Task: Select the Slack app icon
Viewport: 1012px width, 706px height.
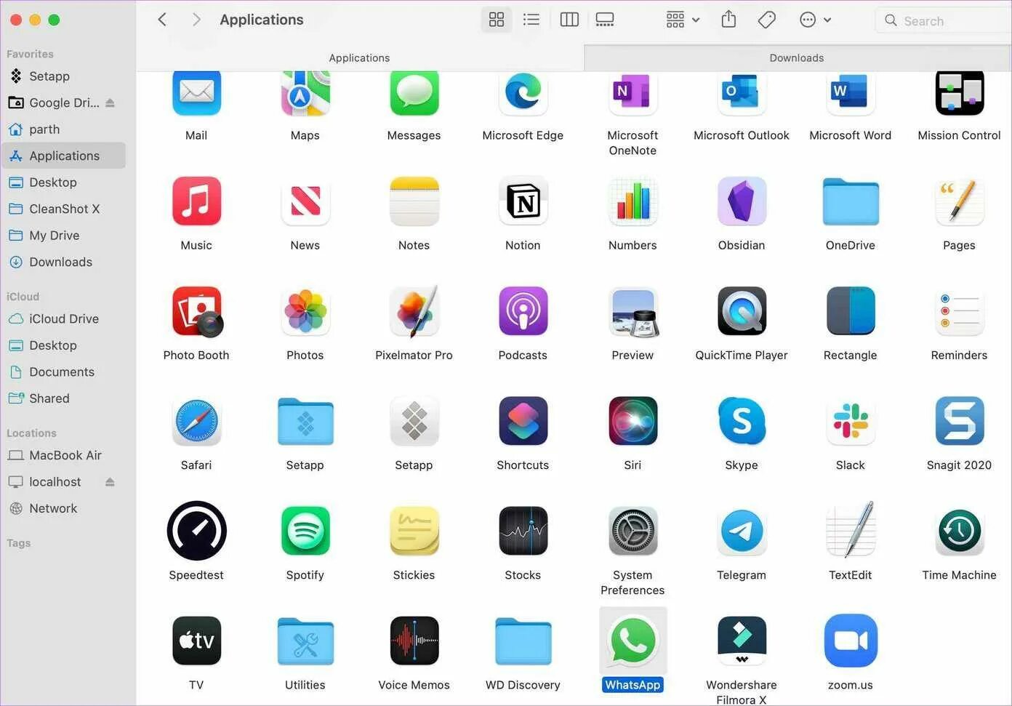Action: (x=851, y=421)
